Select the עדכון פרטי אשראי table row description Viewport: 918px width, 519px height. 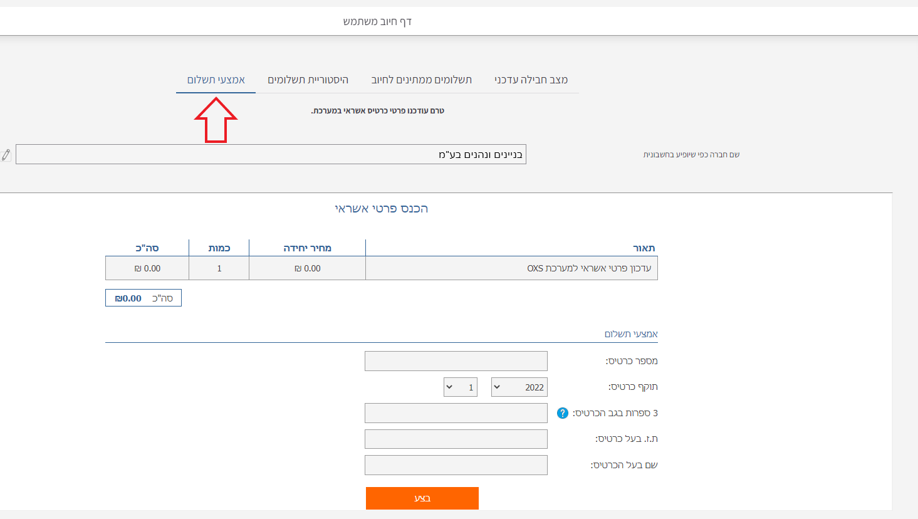click(x=588, y=268)
